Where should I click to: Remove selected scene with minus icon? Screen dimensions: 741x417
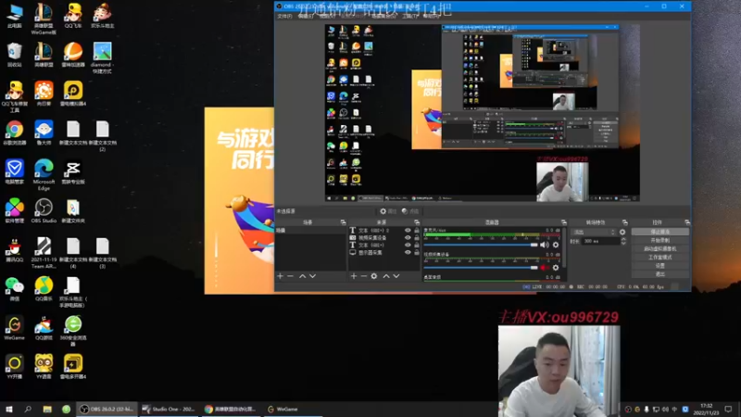tap(291, 276)
